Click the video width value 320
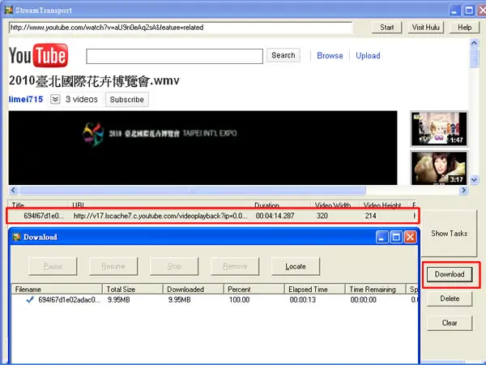486x365 pixels. pos(322,216)
